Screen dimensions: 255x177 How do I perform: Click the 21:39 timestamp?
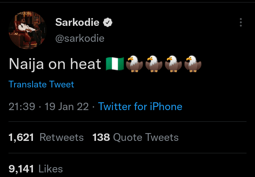[22, 107]
